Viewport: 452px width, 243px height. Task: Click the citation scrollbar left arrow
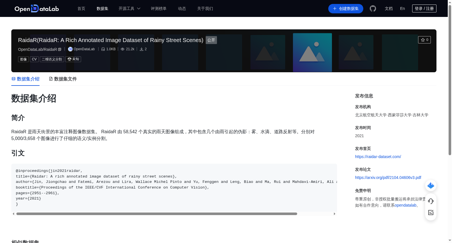[x=13, y=214]
